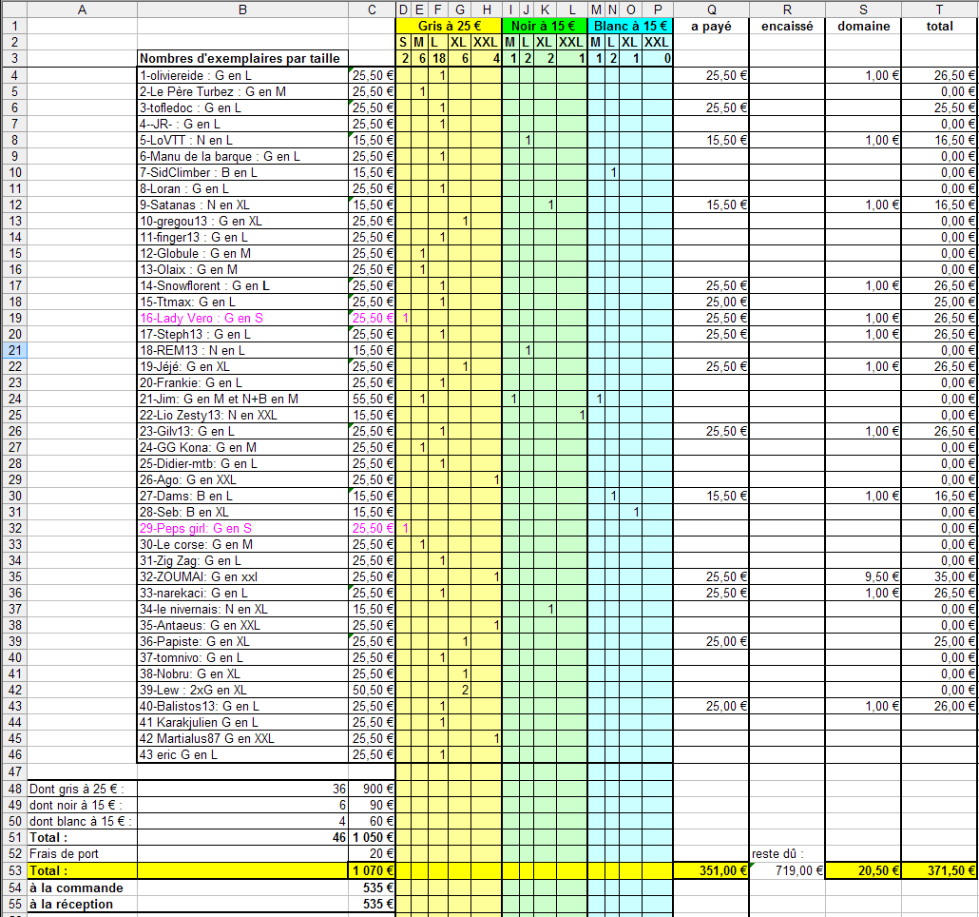Select the '27-Dams: B en L' cell
The height and width of the screenshot is (917, 979).
pos(242,496)
